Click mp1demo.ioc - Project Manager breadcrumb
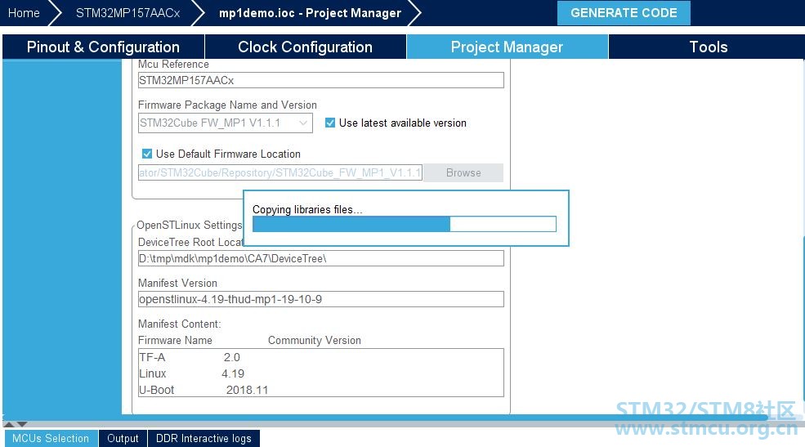 310,13
